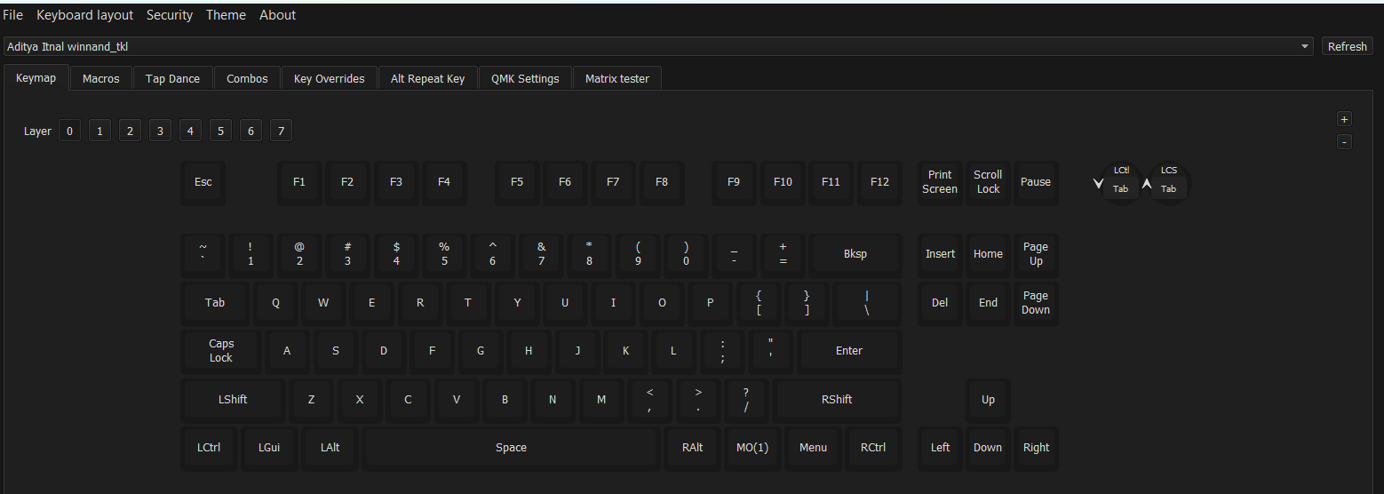Select layer 6
This screenshot has height=494, width=1384.
tap(251, 131)
